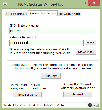Viewport: 102px width, 110px height.
Task: Open the Network Setup tab
Action: (x=69, y=14)
